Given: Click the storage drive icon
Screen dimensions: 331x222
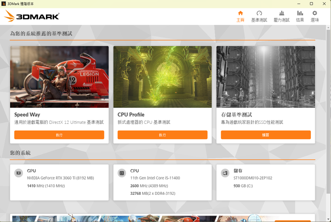Looking at the screenshot, I should coord(225,173).
